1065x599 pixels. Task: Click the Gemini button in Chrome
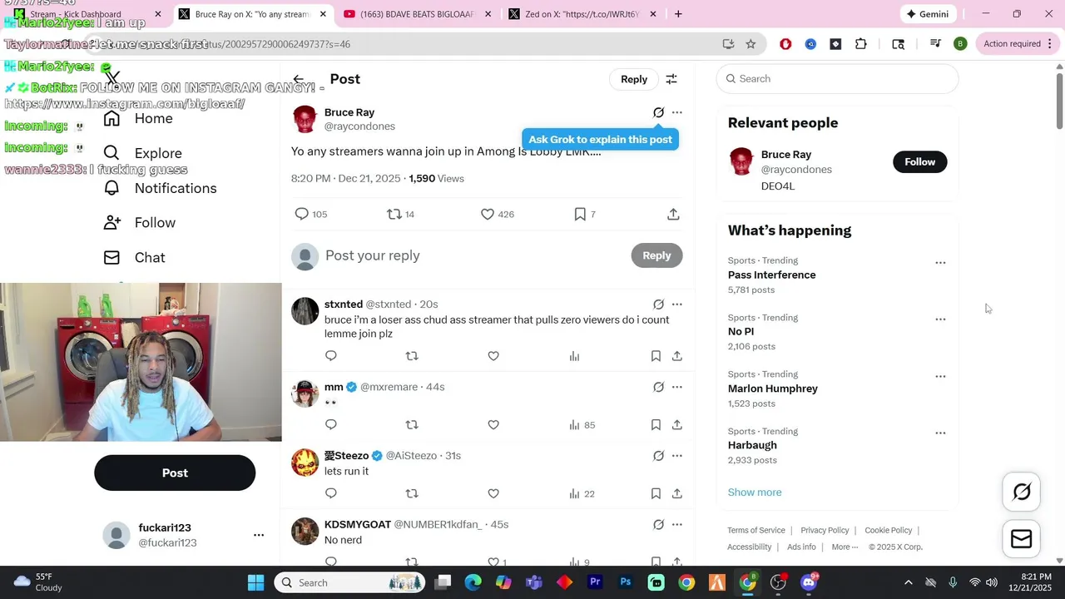click(x=929, y=14)
